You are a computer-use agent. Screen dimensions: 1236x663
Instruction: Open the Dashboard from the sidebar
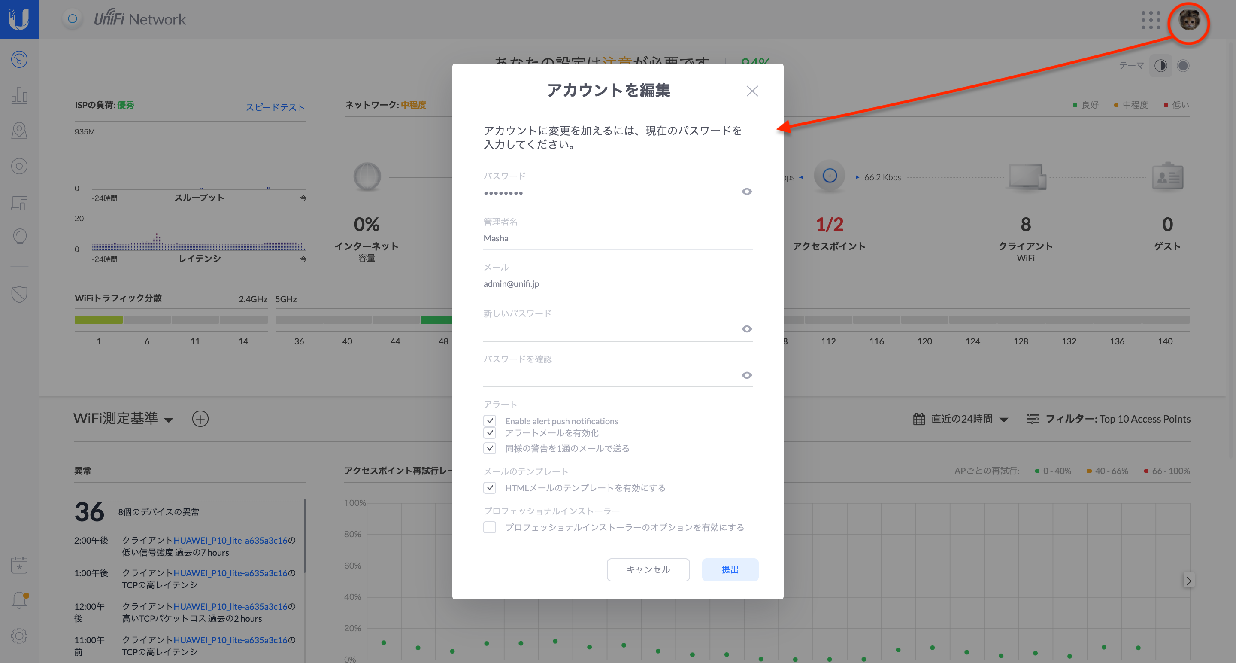(19, 60)
